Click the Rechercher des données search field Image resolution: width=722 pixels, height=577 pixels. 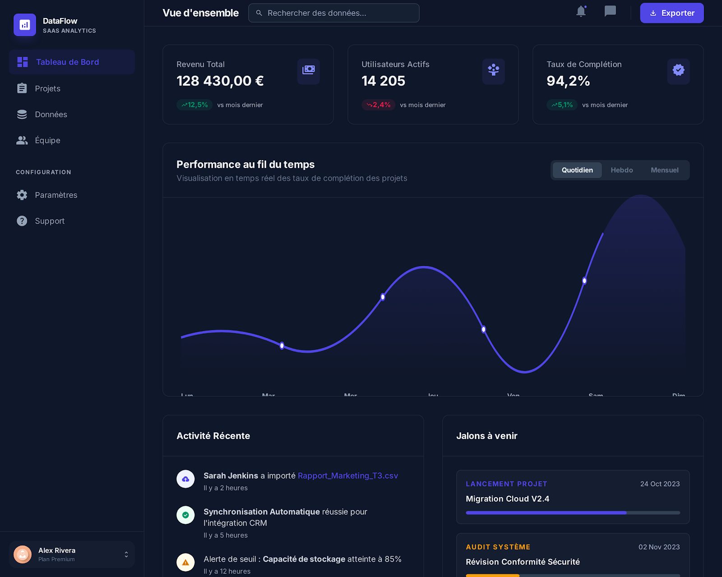click(x=334, y=13)
